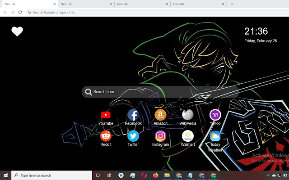Click the Windows Type here to search box

tap(51, 175)
